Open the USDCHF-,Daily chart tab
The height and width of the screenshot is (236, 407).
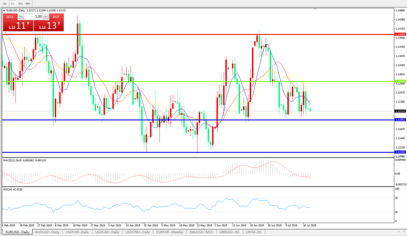click(77, 232)
